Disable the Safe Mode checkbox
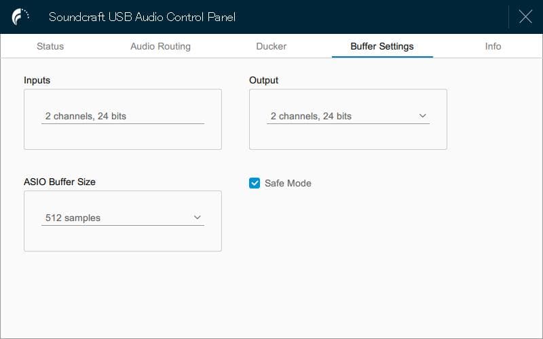Viewport: 543px width, 339px height. click(x=255, y=183)
